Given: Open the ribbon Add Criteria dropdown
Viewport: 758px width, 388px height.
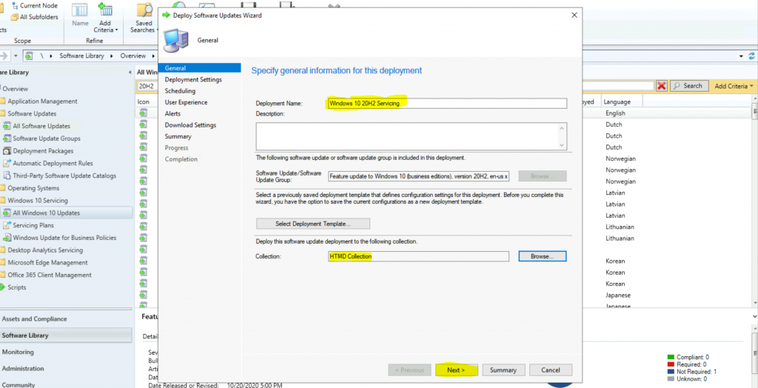Looking at the screenshot, I should point(105,19).
